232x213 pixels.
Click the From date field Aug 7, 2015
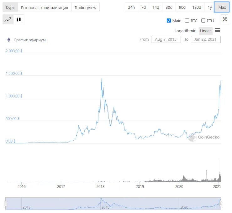tap(166, 39)
